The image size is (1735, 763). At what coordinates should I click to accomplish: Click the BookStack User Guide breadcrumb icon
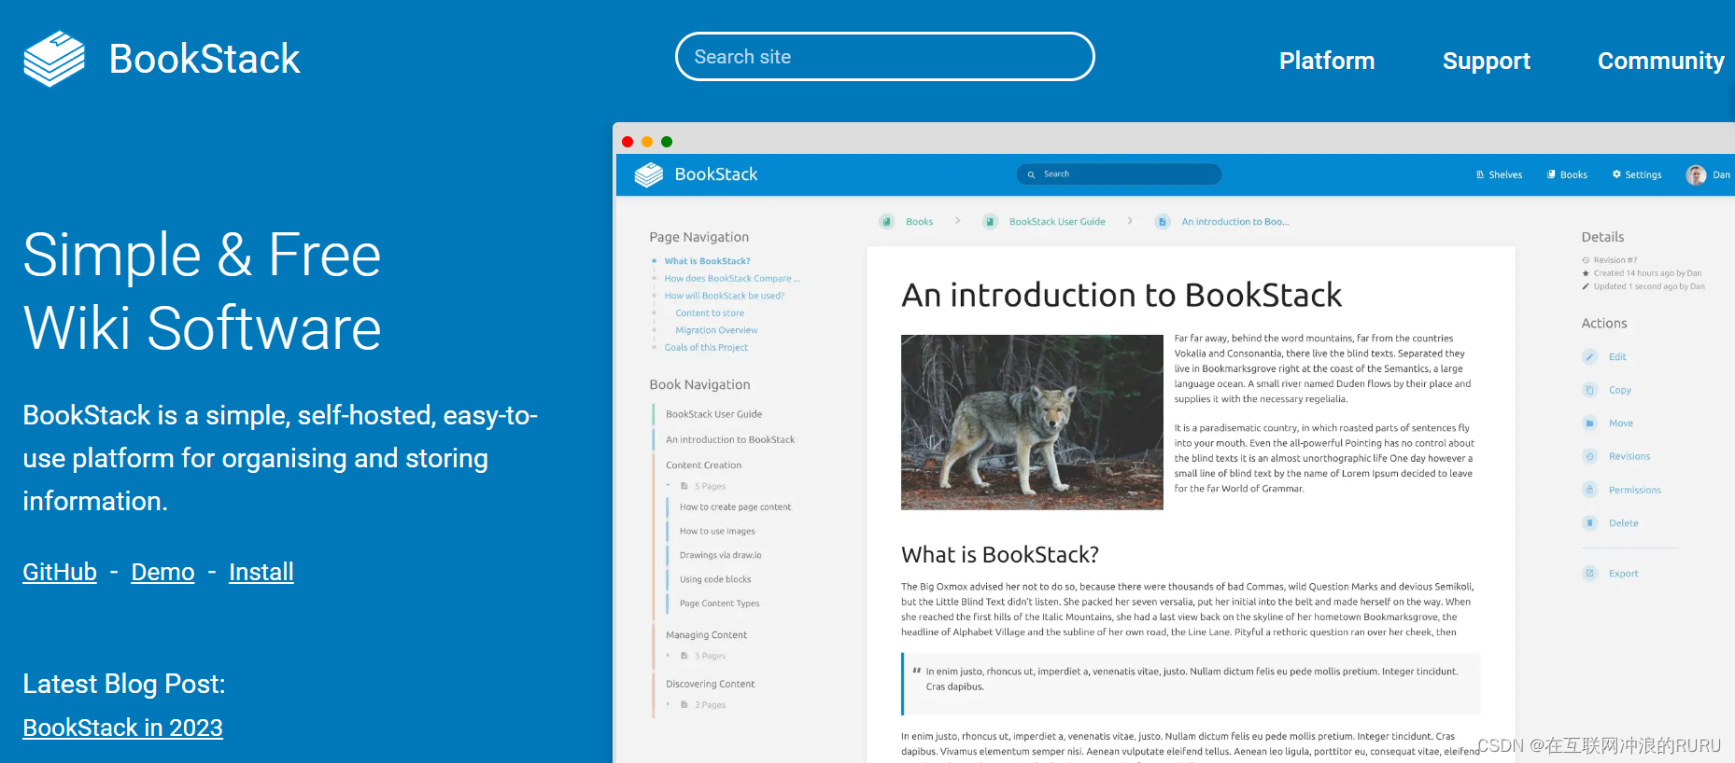990,222
